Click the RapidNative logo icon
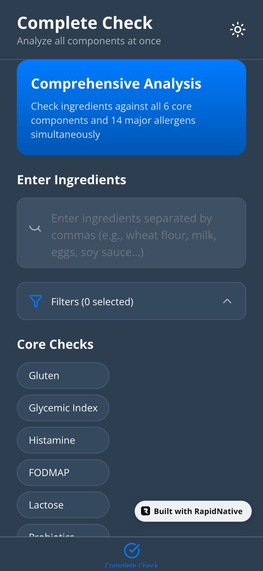The image size is (263, 571). (146, 511)
